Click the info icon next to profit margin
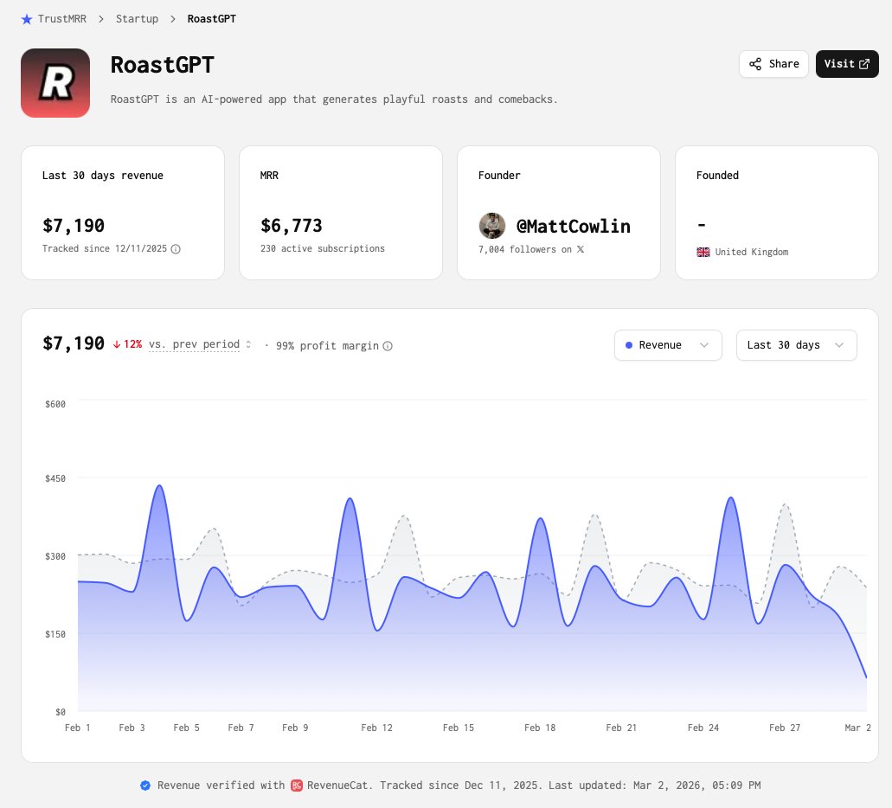892x808 pixels. pos(388,346)
